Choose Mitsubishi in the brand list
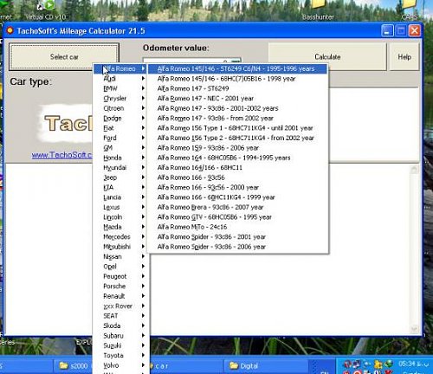 [x=121, y=247]
